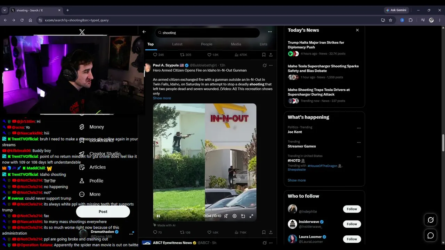
Task: Go back from search results arrow
Action: click(x=144, y=32)
